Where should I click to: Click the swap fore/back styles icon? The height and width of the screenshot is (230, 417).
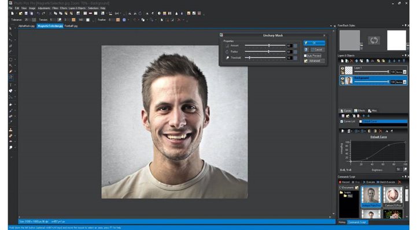pos(374,40)
